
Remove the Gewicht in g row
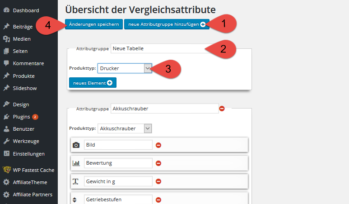(x=158, y=181)
